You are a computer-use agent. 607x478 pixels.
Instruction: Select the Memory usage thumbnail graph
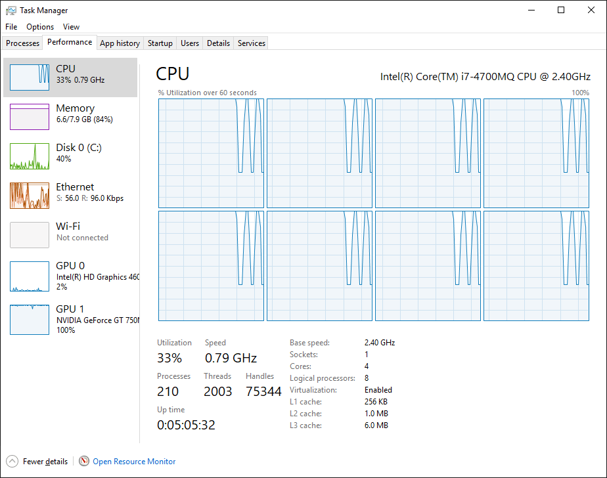(x=30, y=117)
